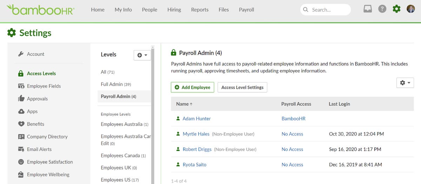Open the help question mark icon
The height and width of the screenshot is (184, 421).
pyautogui.click(x=382, y=9)
